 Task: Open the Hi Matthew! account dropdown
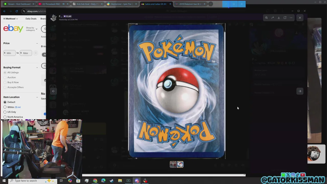coord(11,19)
